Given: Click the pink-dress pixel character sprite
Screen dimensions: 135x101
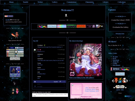Looking at the screenshot, I should [17, 91].
